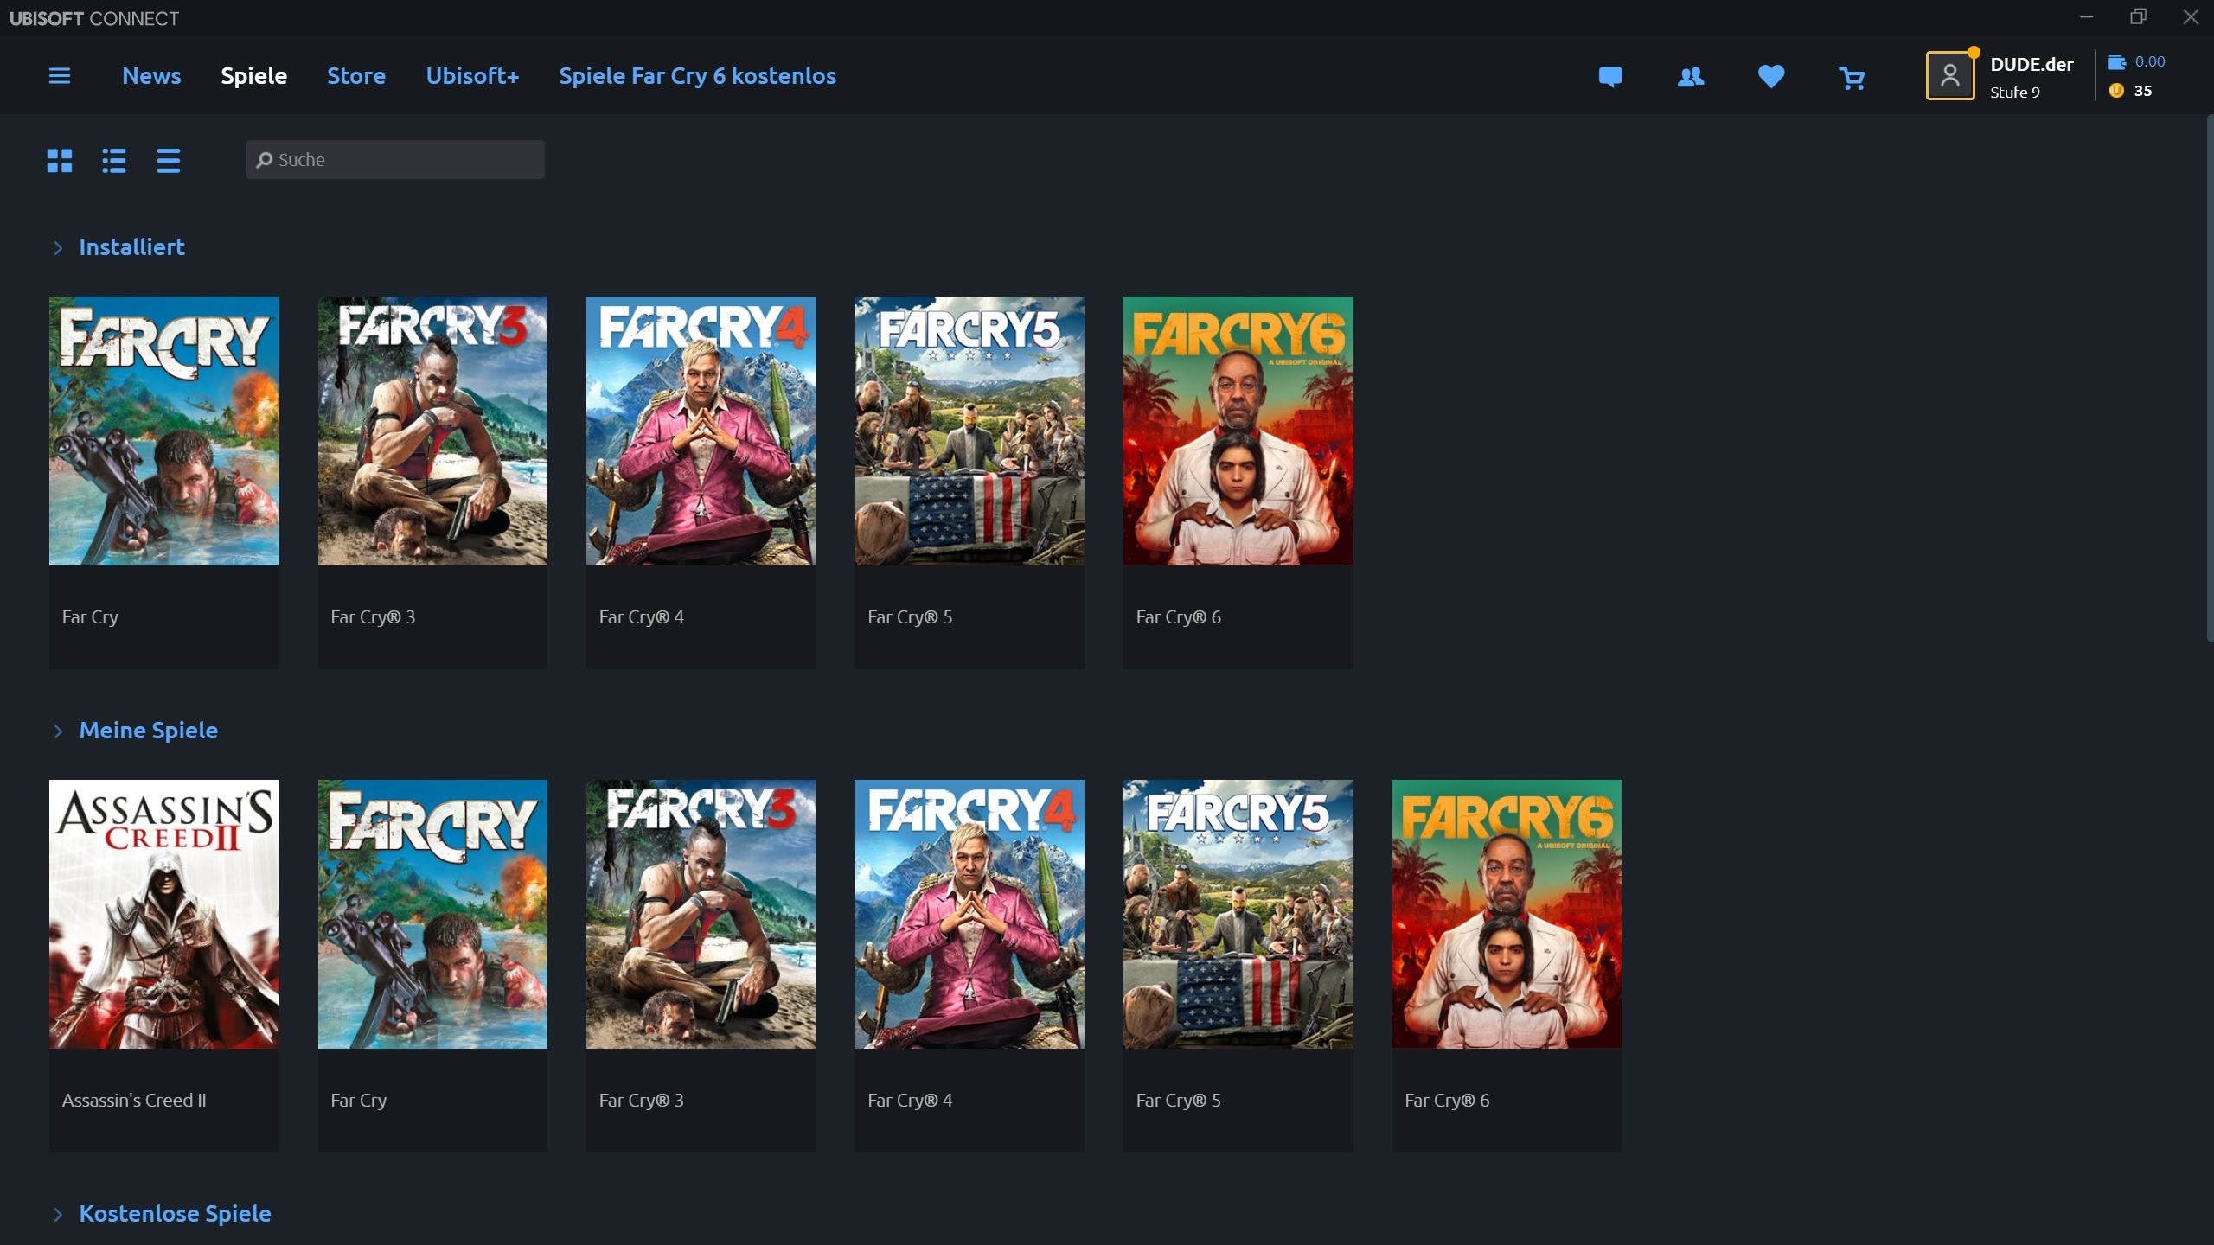The height and width of the screenshot is (1245, 2214).
Task: Focus the Suche search field
Action: pyautogui.click(x=395, y=160)
